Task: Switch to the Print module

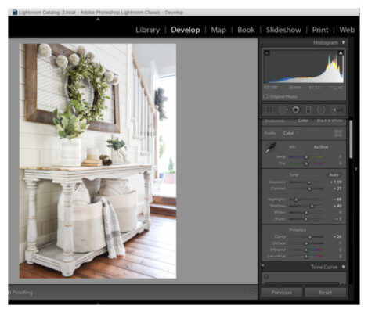Action: [x=320, y=30]
